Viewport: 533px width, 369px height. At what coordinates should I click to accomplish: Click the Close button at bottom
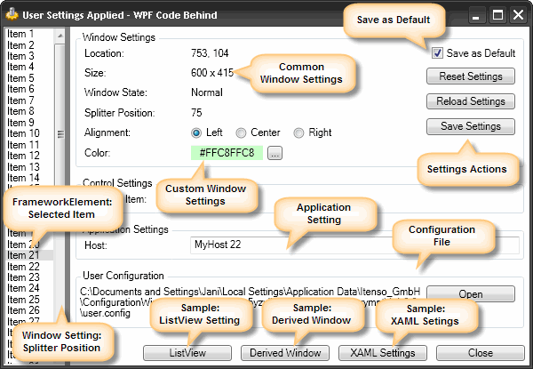(481, 353)
